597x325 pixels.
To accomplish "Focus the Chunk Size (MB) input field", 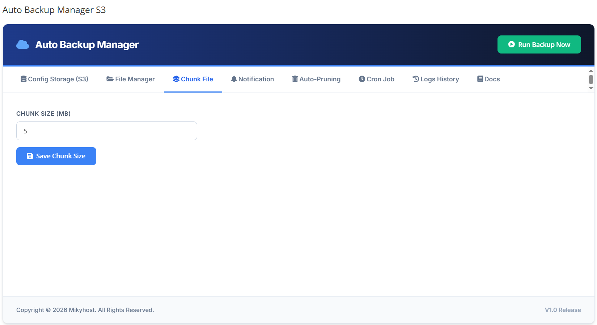I will pyautogui.click(x=107, y=131).
